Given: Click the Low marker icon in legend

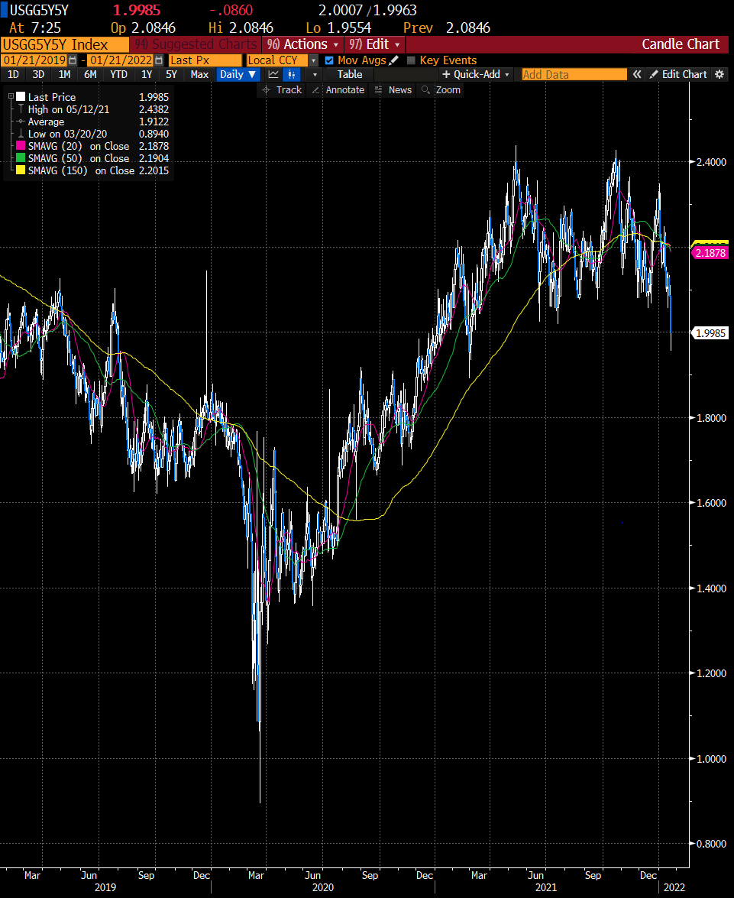Looking at the screenshot, I should (x=21, y=134).
